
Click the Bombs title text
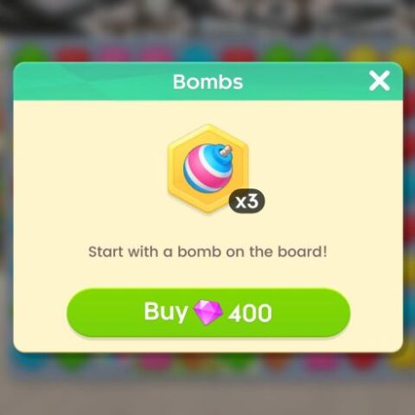[x=207, y=82]
